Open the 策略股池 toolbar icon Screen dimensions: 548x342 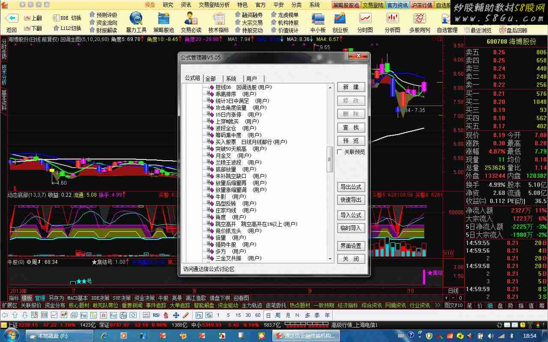click(x=164, y=19)
